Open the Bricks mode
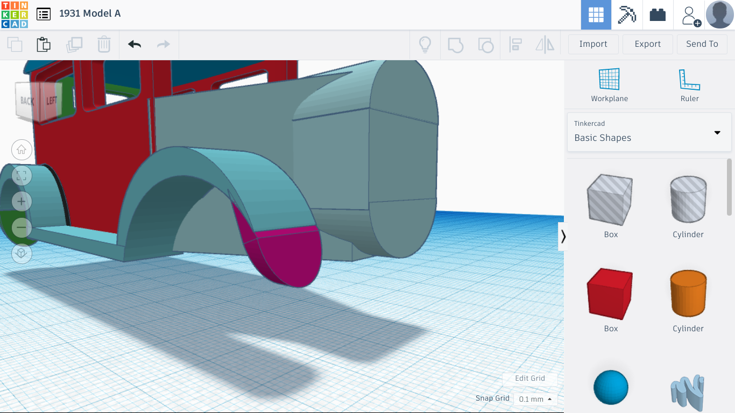This screenshot has width=735, height=413. pos(658,15)
